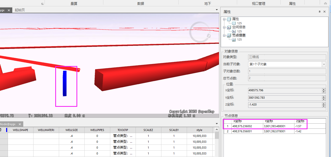Switch to the 起始页 tab
Viewport: 331px width, 157px height.
point(20,10)
